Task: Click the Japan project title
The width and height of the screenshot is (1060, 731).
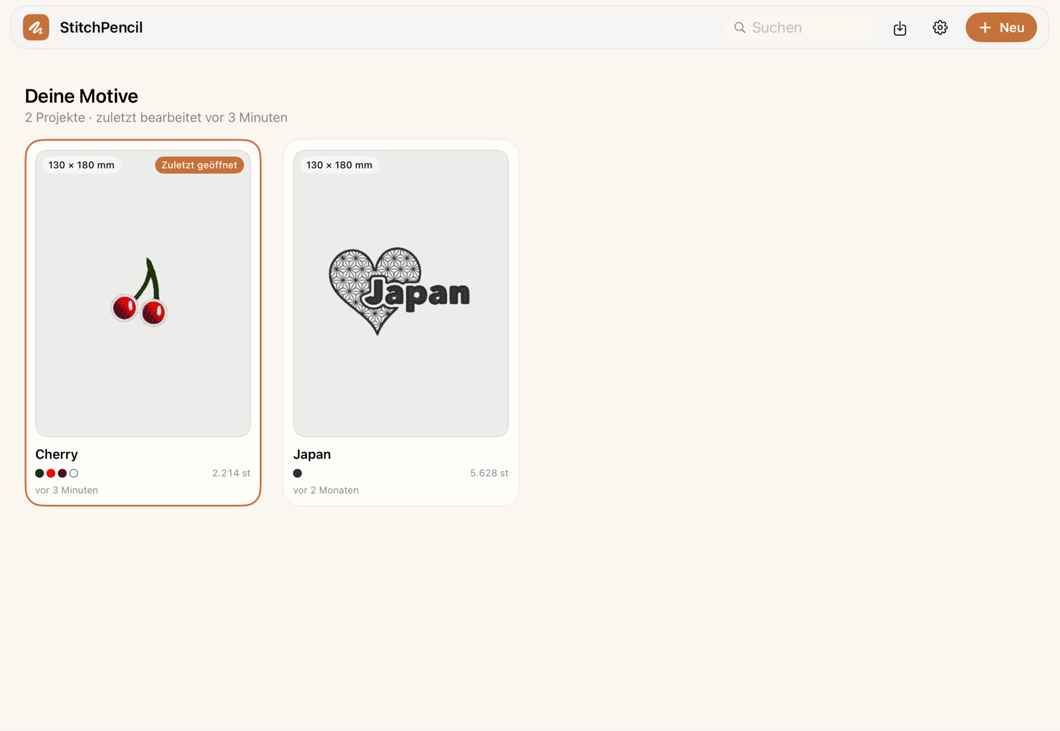Action: (312, 454)
